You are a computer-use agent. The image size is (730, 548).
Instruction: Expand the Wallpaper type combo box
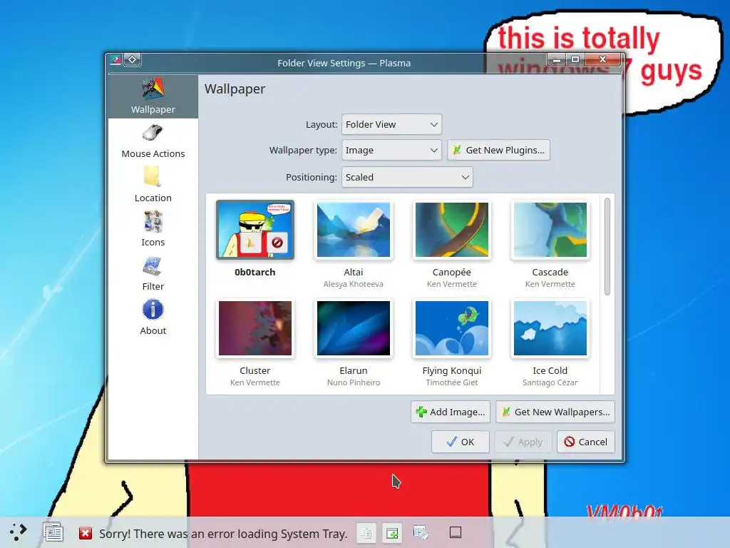pos(391,150)
